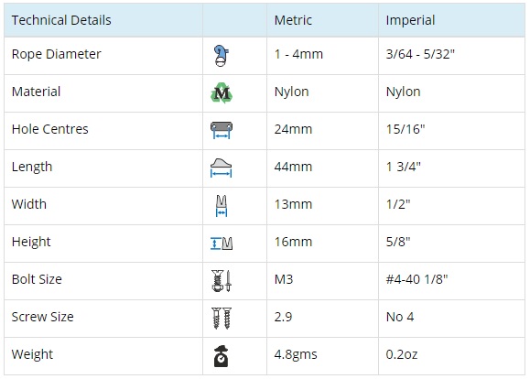Viewport: 530px width, 379px height.
Task: Click the Height dimension icon
Action: coord(222,244)
